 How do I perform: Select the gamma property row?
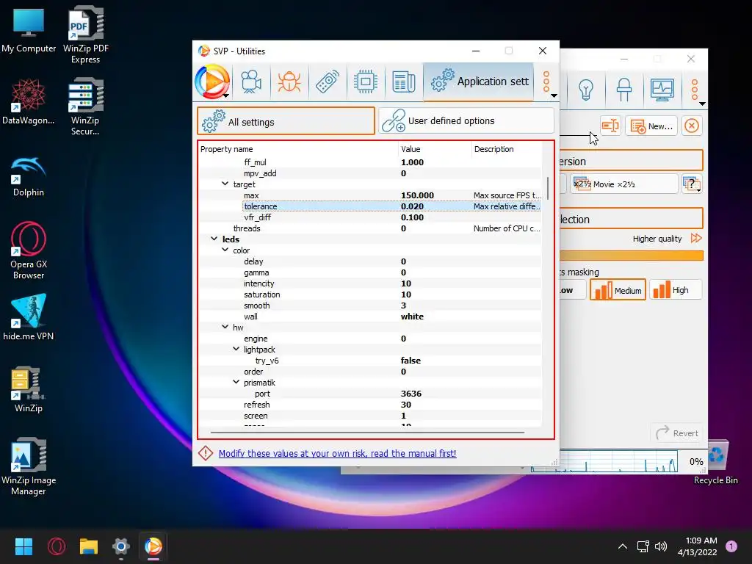tap(371, 272)
